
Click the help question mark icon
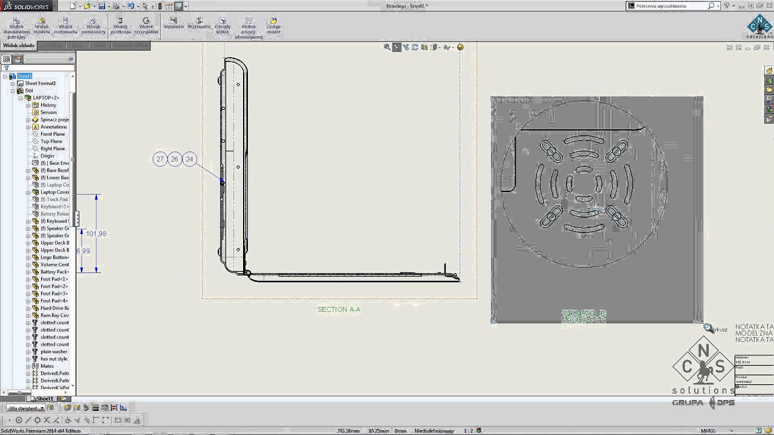tap(727, 6)
